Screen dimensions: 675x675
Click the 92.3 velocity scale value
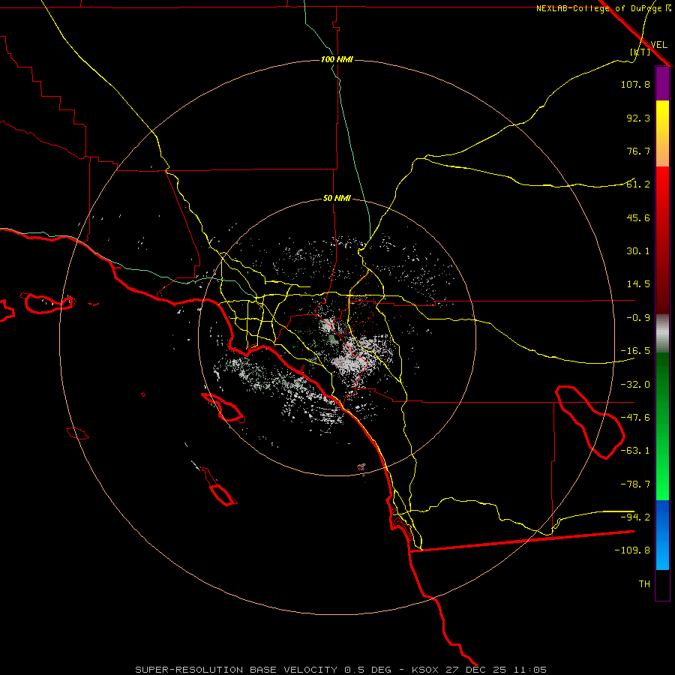coord(638,118)
